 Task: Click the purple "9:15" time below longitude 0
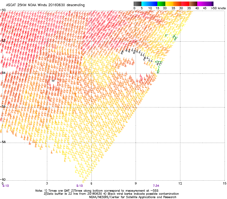[6, 186]
